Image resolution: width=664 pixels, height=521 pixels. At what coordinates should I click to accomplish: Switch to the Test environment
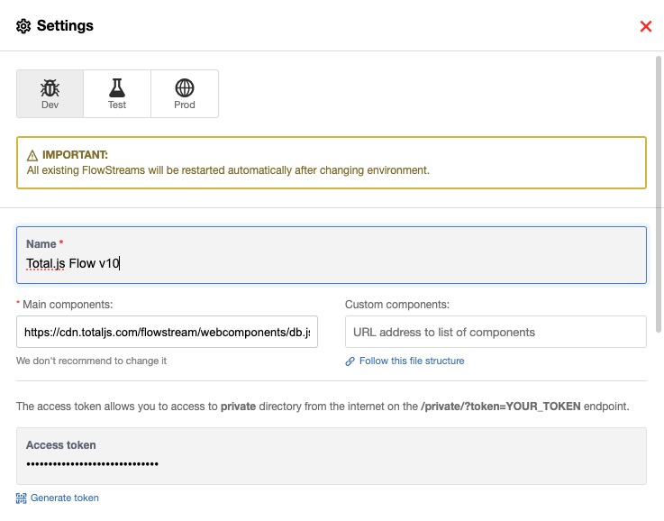pos(117,94)
